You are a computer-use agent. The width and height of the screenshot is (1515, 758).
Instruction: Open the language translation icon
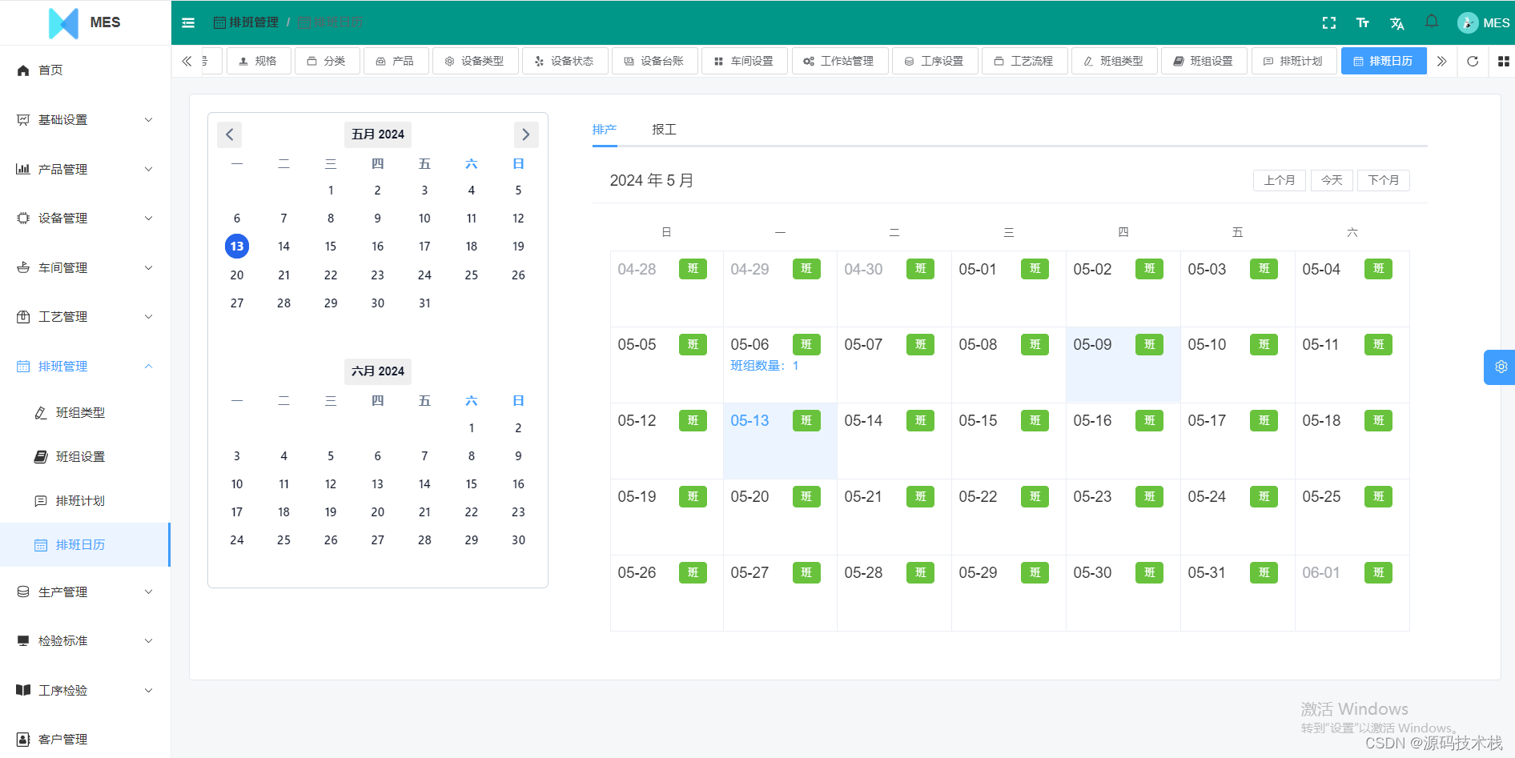tap(1397, 23)
